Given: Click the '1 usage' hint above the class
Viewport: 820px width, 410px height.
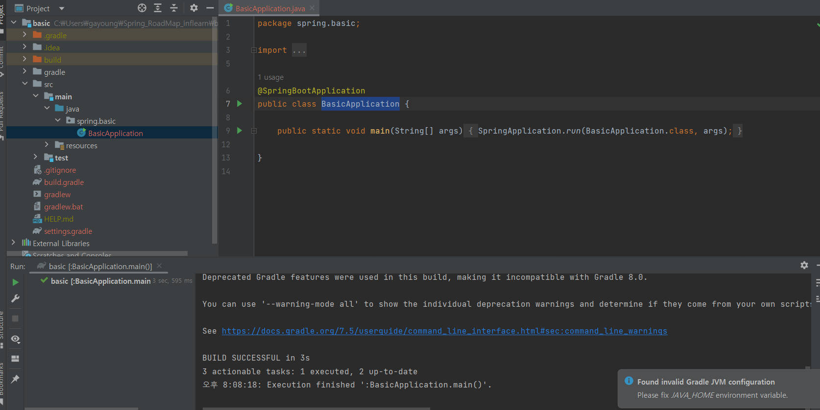Looking at the screenshot, I should click(270, 77).
